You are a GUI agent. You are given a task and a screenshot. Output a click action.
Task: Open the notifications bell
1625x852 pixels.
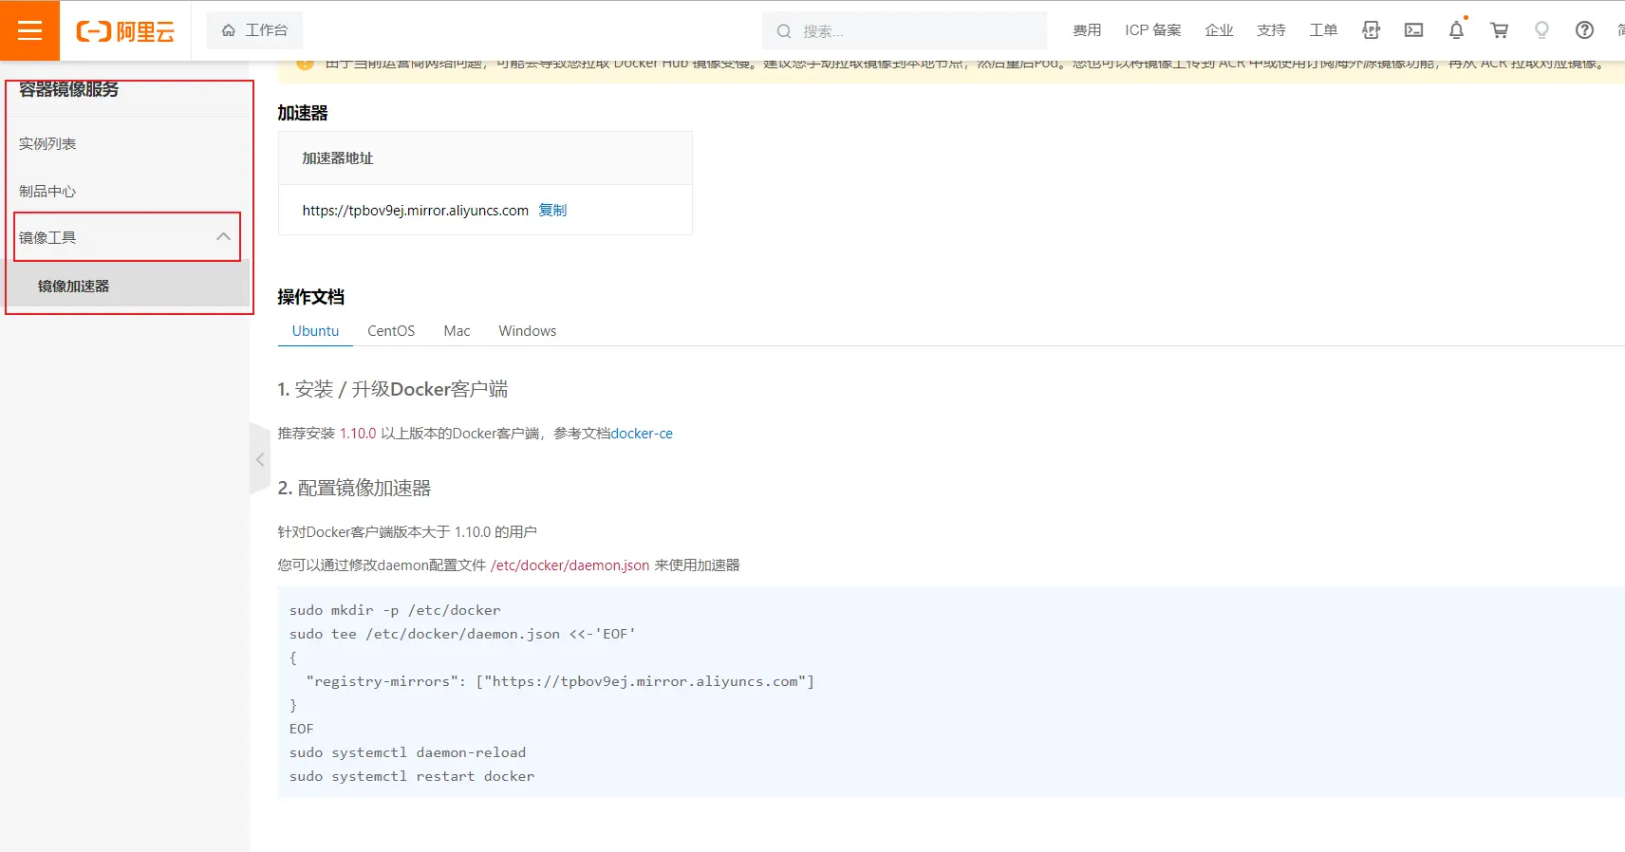pos(1456,30)
